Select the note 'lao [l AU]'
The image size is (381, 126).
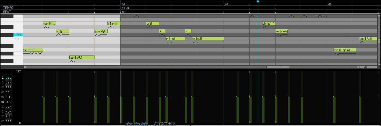pos(368,39)
